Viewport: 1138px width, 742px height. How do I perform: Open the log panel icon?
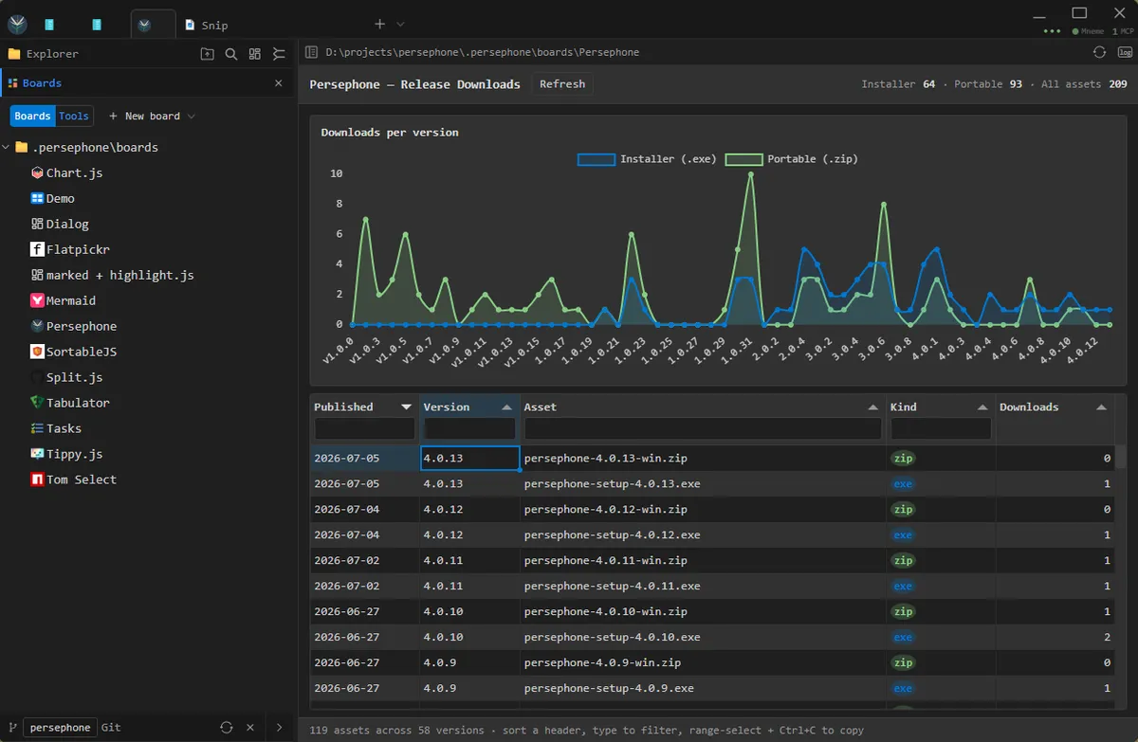point(1124,52)
